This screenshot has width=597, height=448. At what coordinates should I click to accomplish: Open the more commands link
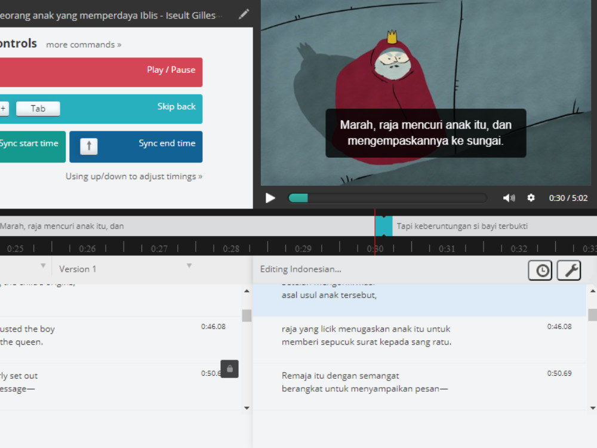coord(84,45)
